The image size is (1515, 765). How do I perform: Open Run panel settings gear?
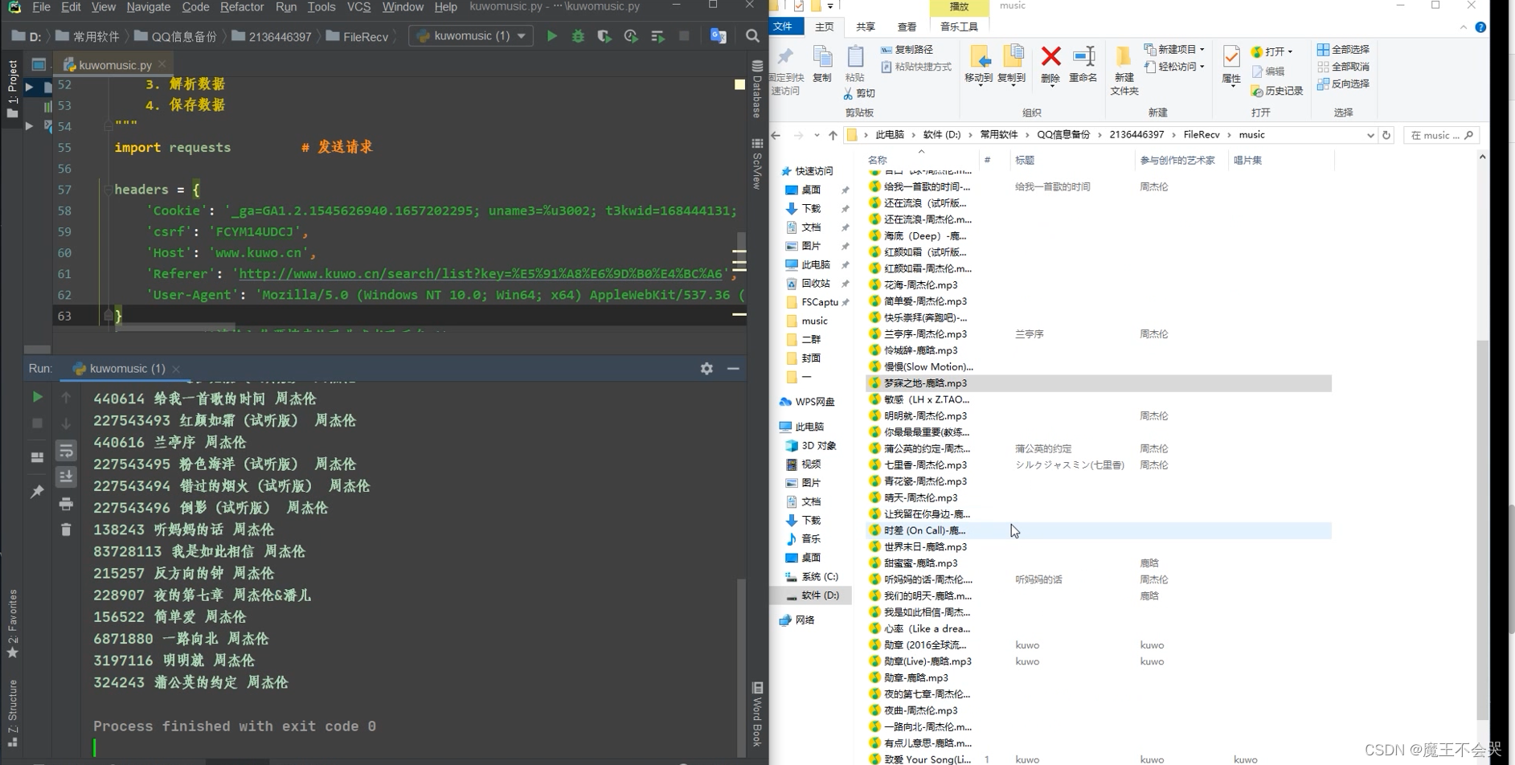pyautogui.click(x=706, y=368)
